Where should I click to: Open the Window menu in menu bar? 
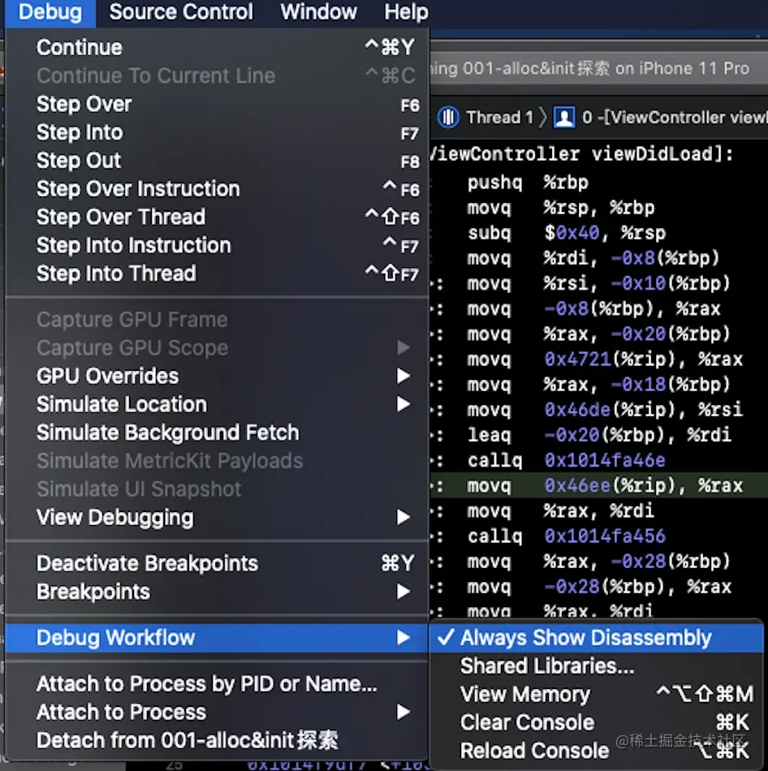pyautogui.click(x=318, y=12)
